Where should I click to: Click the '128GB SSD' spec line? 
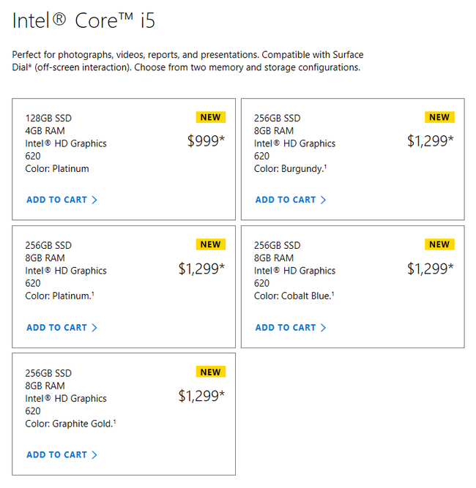(48, 118)
